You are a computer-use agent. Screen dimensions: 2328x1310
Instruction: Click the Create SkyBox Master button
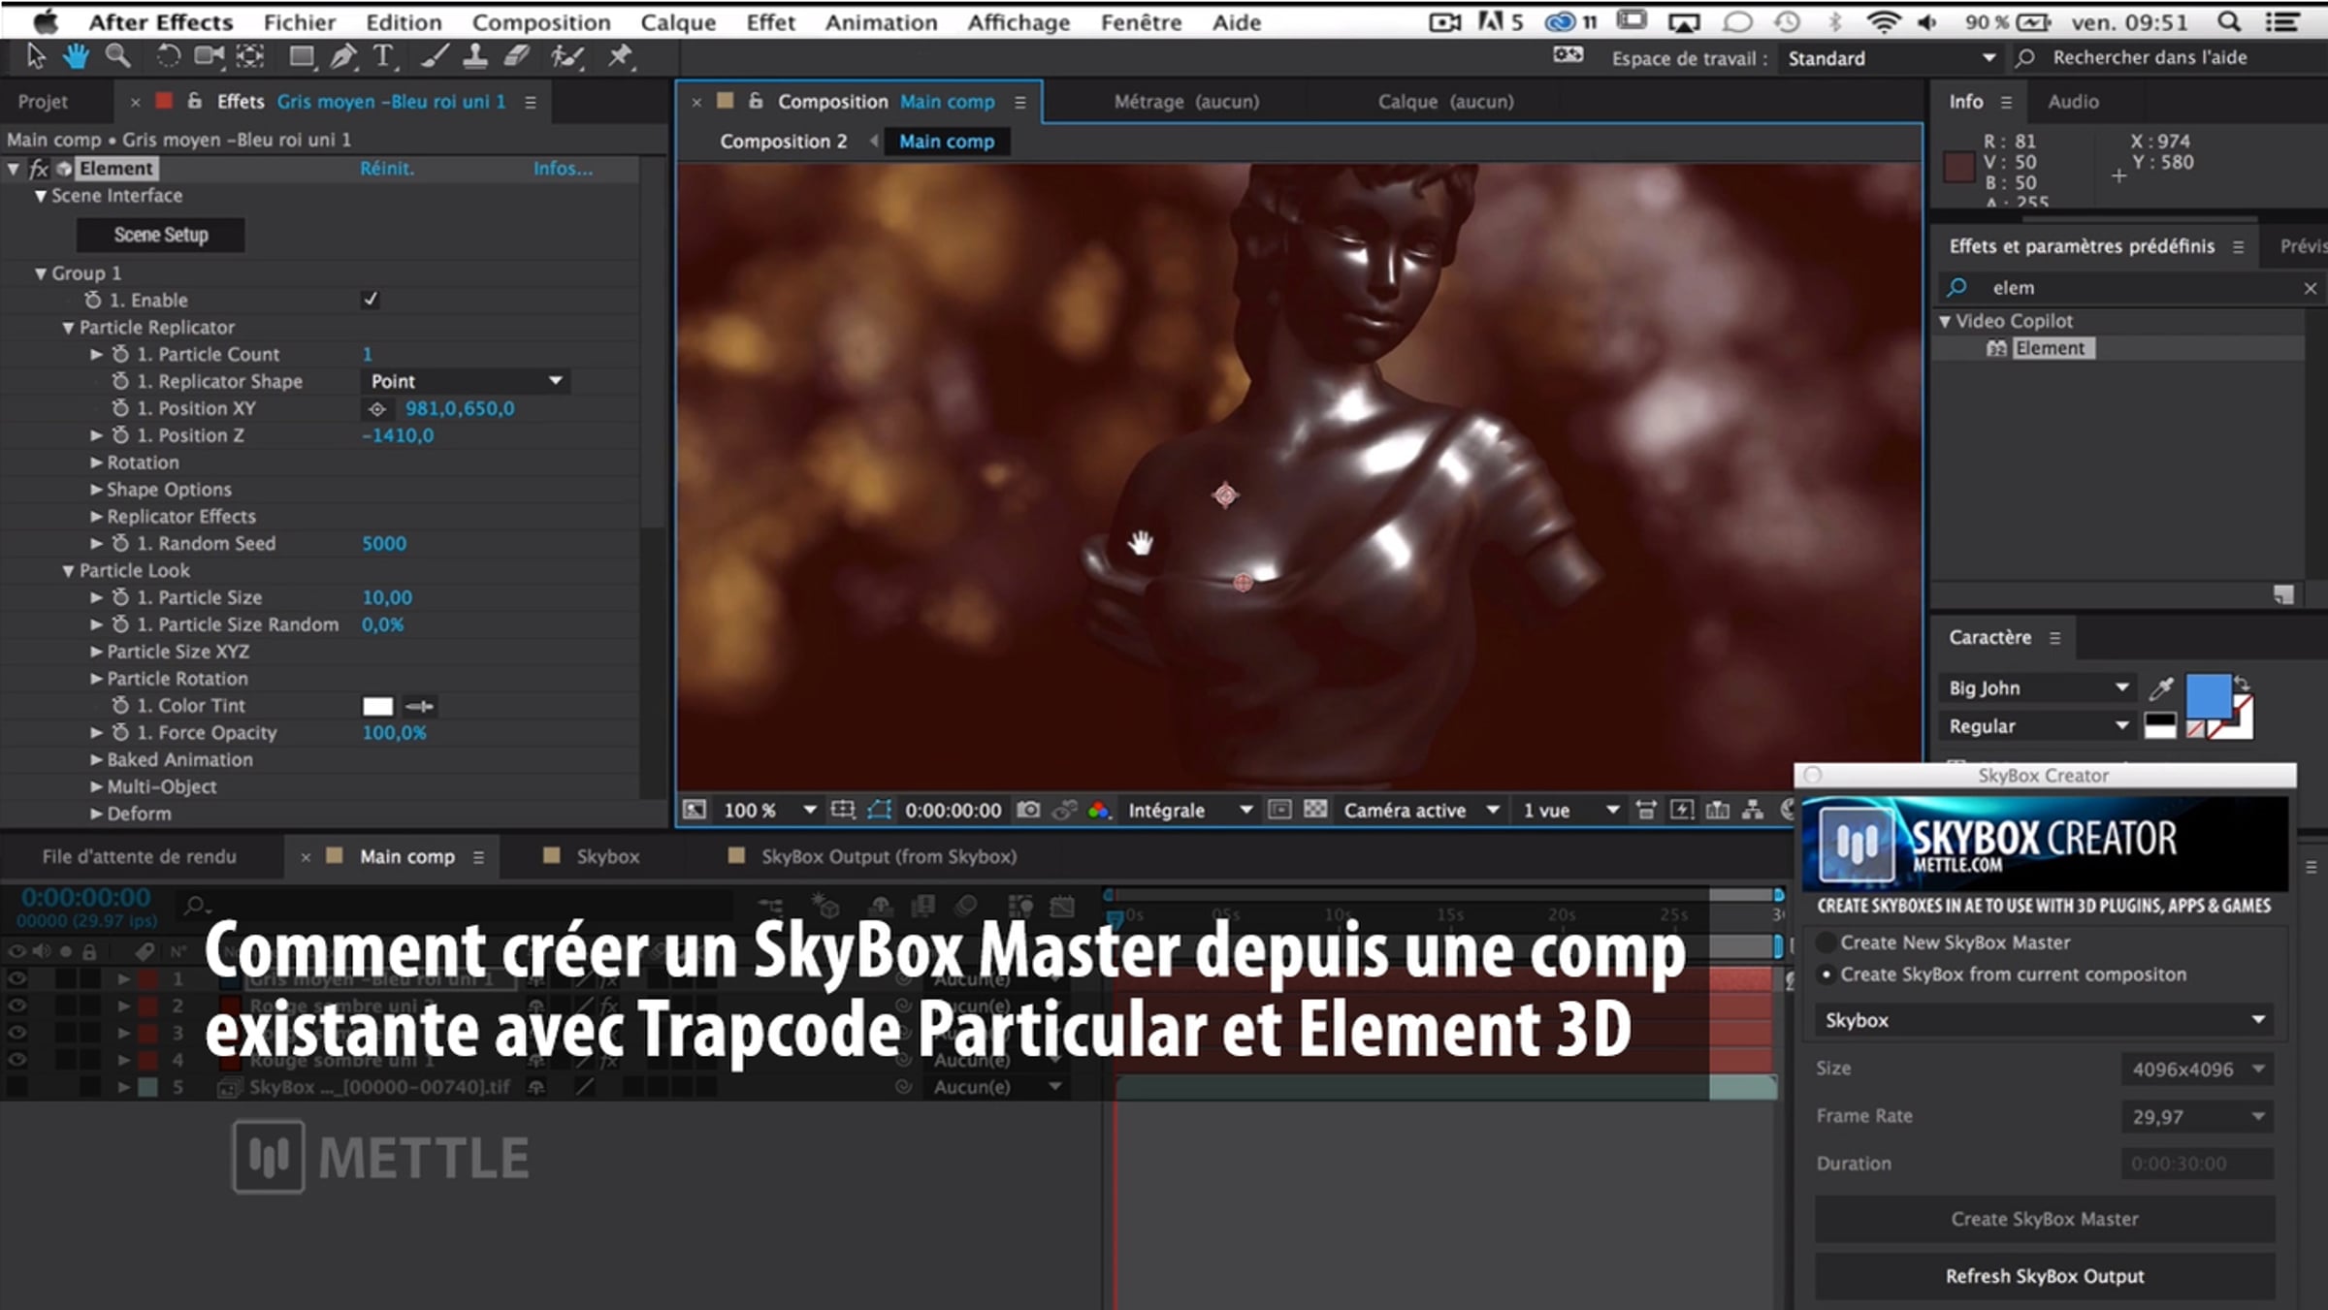pyautogui.click(x=2045, y=1219)
